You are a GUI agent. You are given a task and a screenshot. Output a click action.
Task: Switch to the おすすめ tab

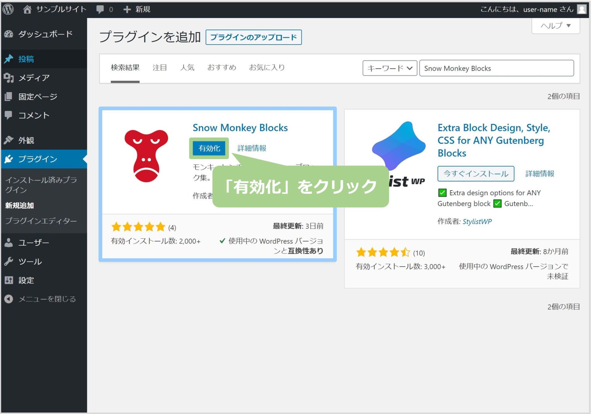coord(222,68)
